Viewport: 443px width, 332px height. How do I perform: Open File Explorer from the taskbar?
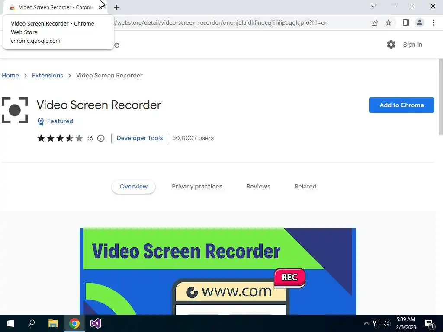53,323
